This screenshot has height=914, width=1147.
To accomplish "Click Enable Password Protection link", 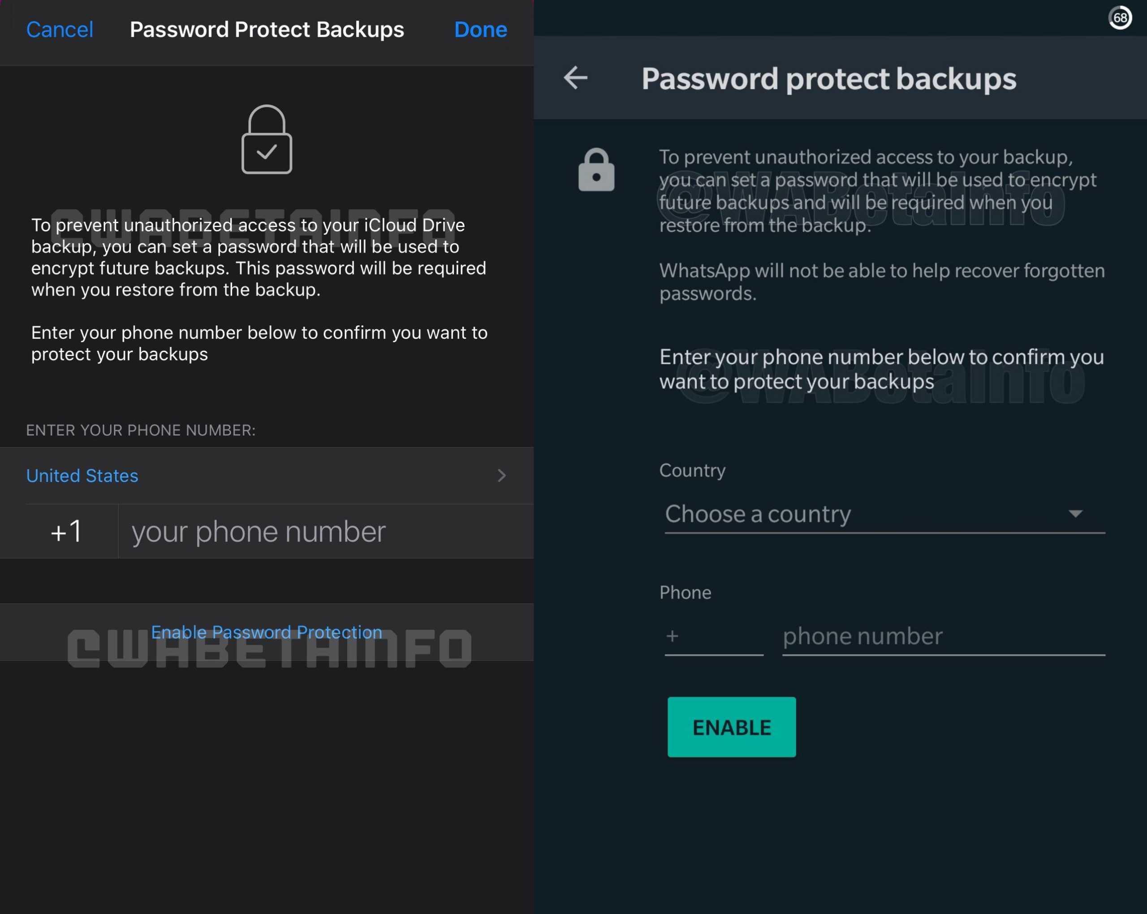I will (266, 631).
